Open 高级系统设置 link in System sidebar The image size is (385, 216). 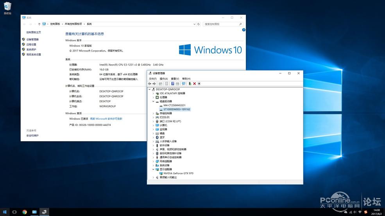34,55
